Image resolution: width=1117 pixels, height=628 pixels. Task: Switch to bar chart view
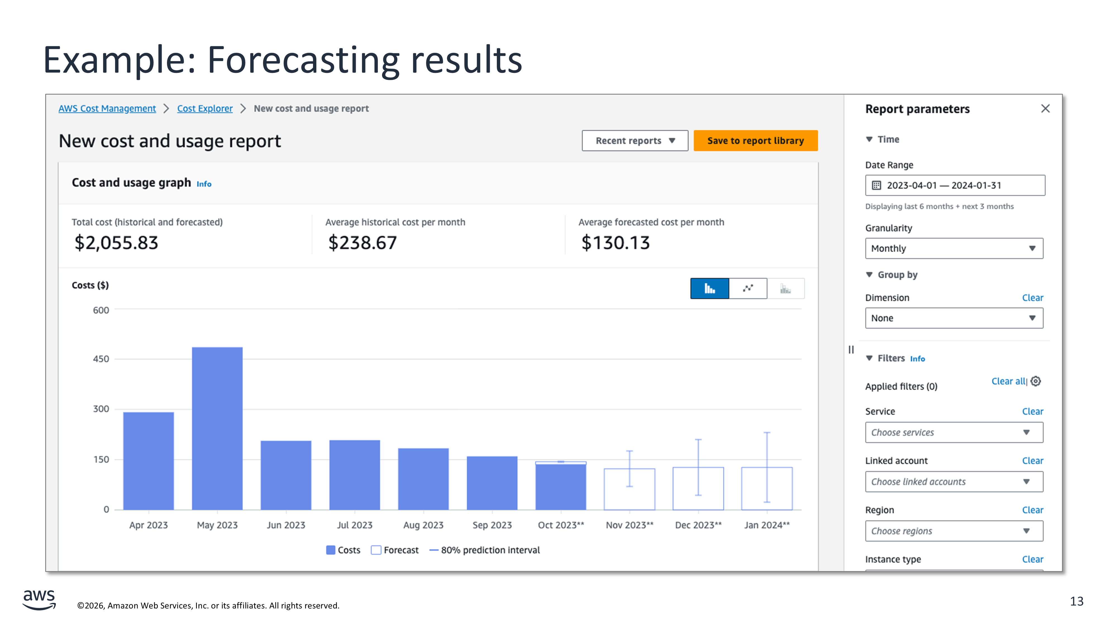tap(709, 289)
